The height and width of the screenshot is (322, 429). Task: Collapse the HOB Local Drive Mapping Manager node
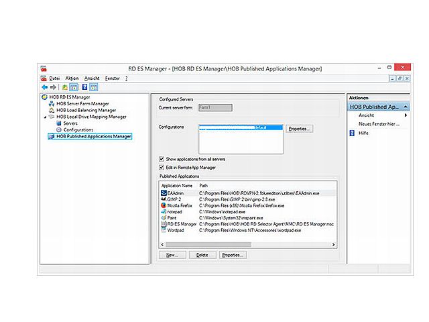coord(45,117)
